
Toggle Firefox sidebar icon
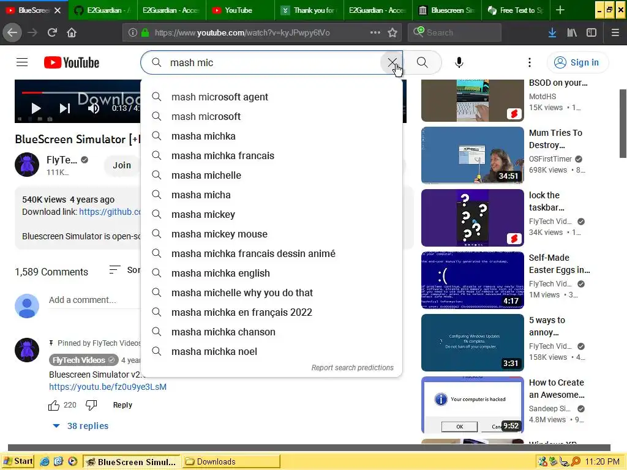[591, 33]
